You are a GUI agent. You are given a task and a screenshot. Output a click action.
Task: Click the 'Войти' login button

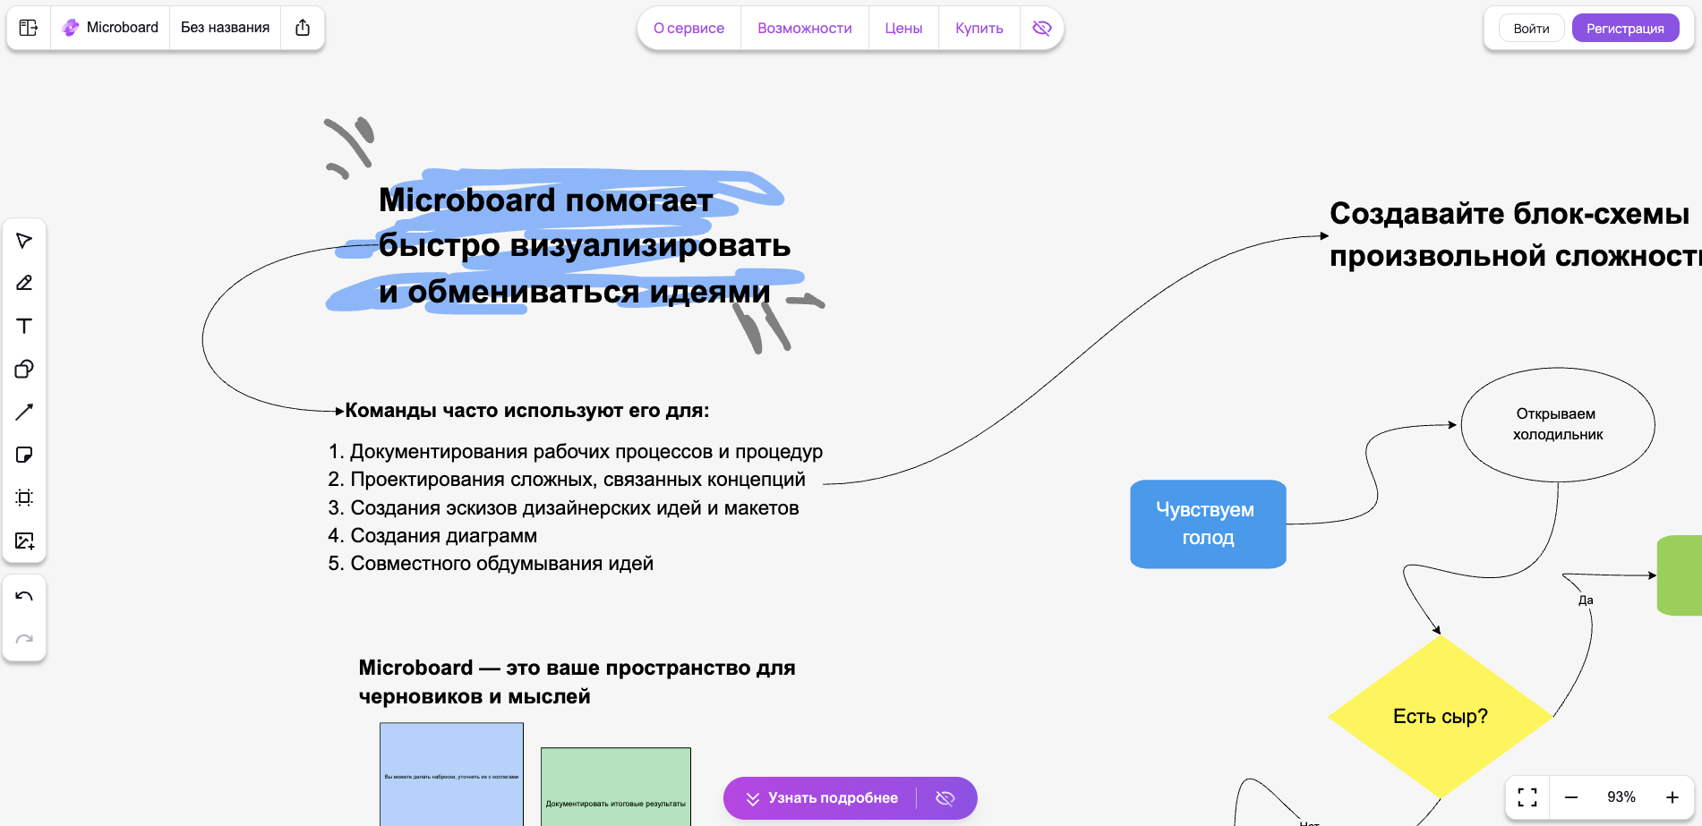click(x=1531, y=29)
